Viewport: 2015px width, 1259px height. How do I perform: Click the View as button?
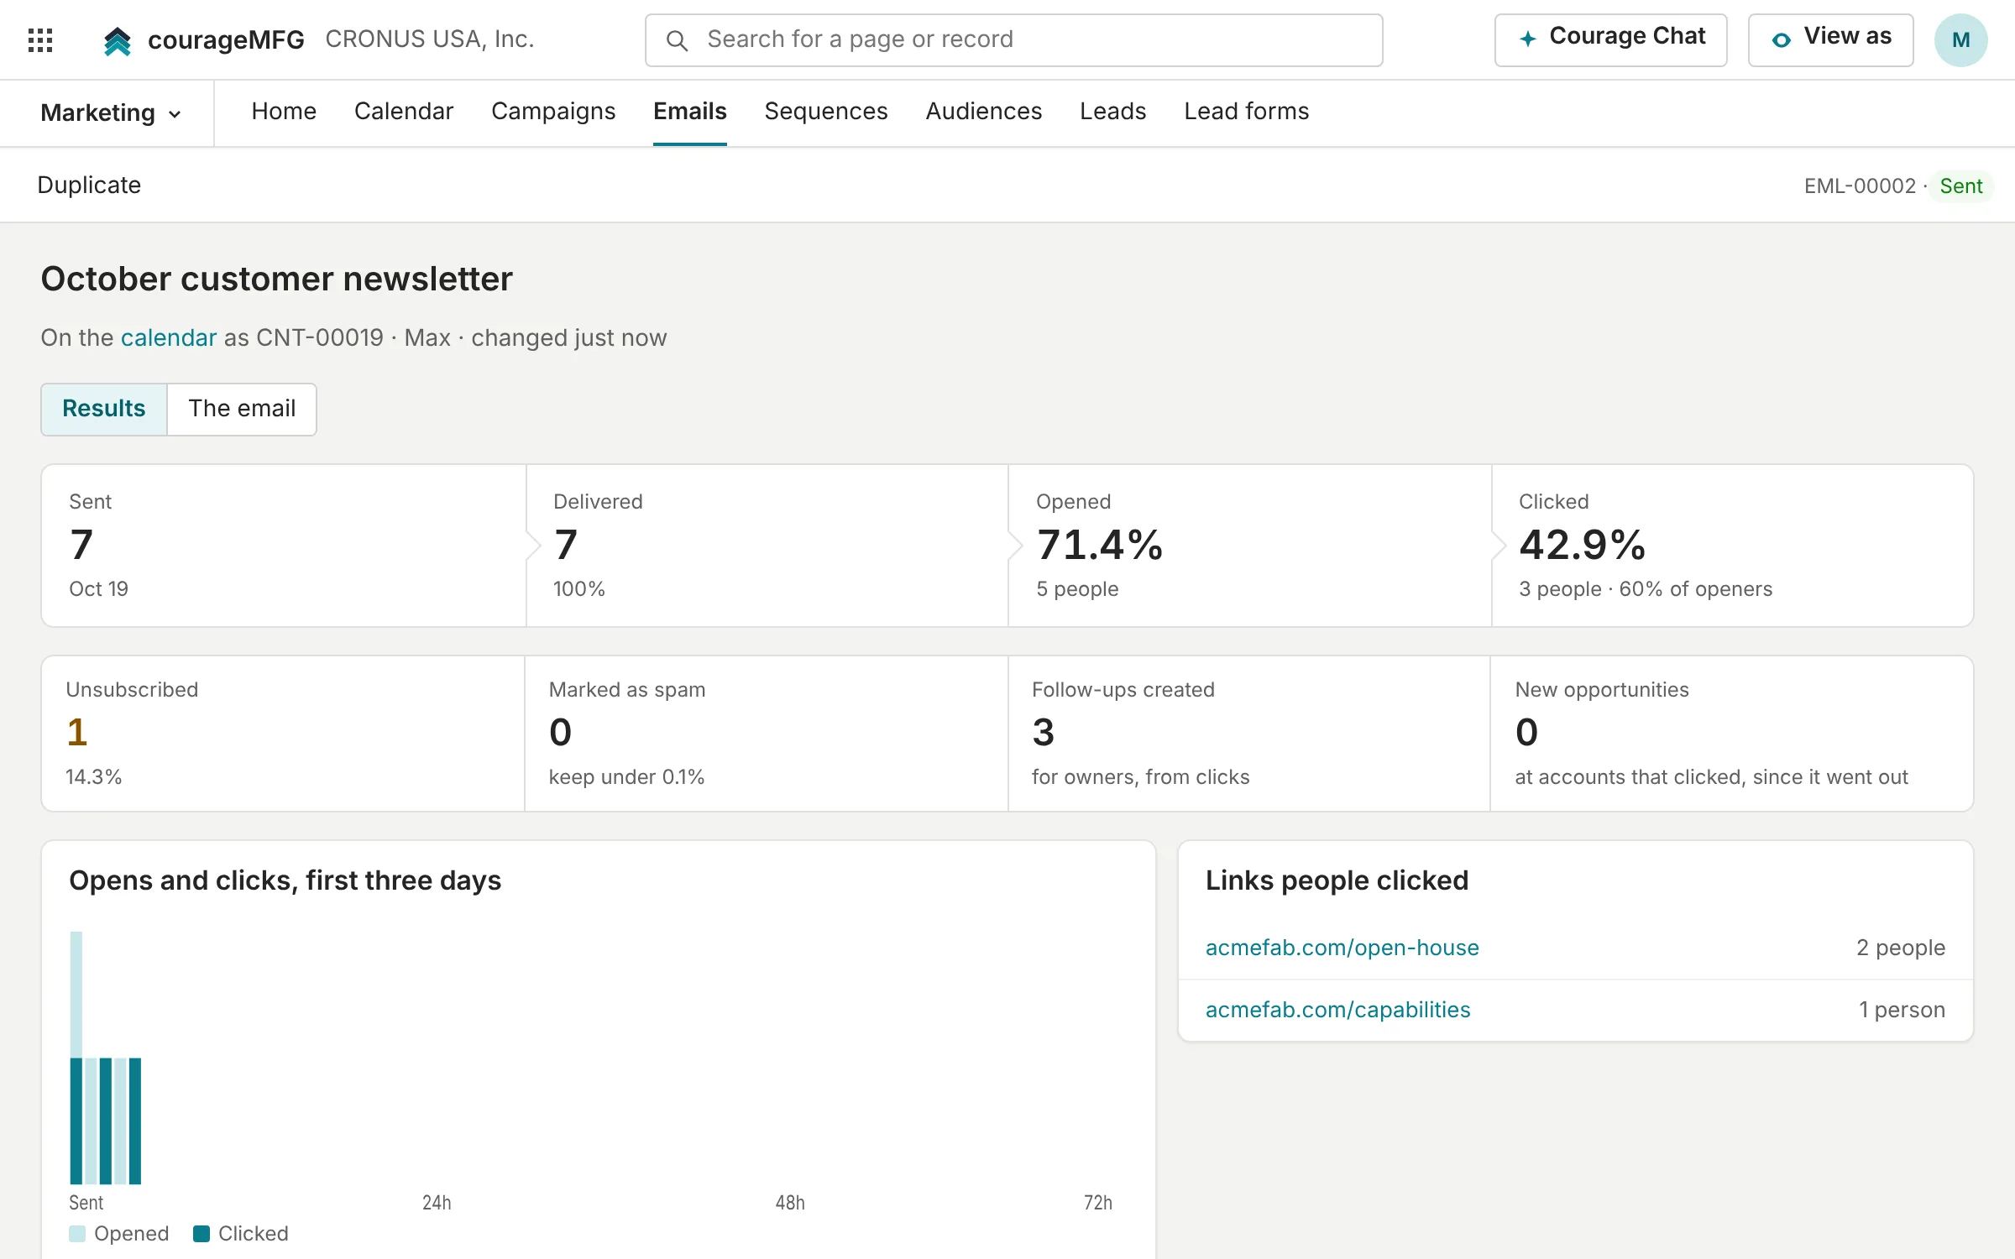coord(1830,39)
